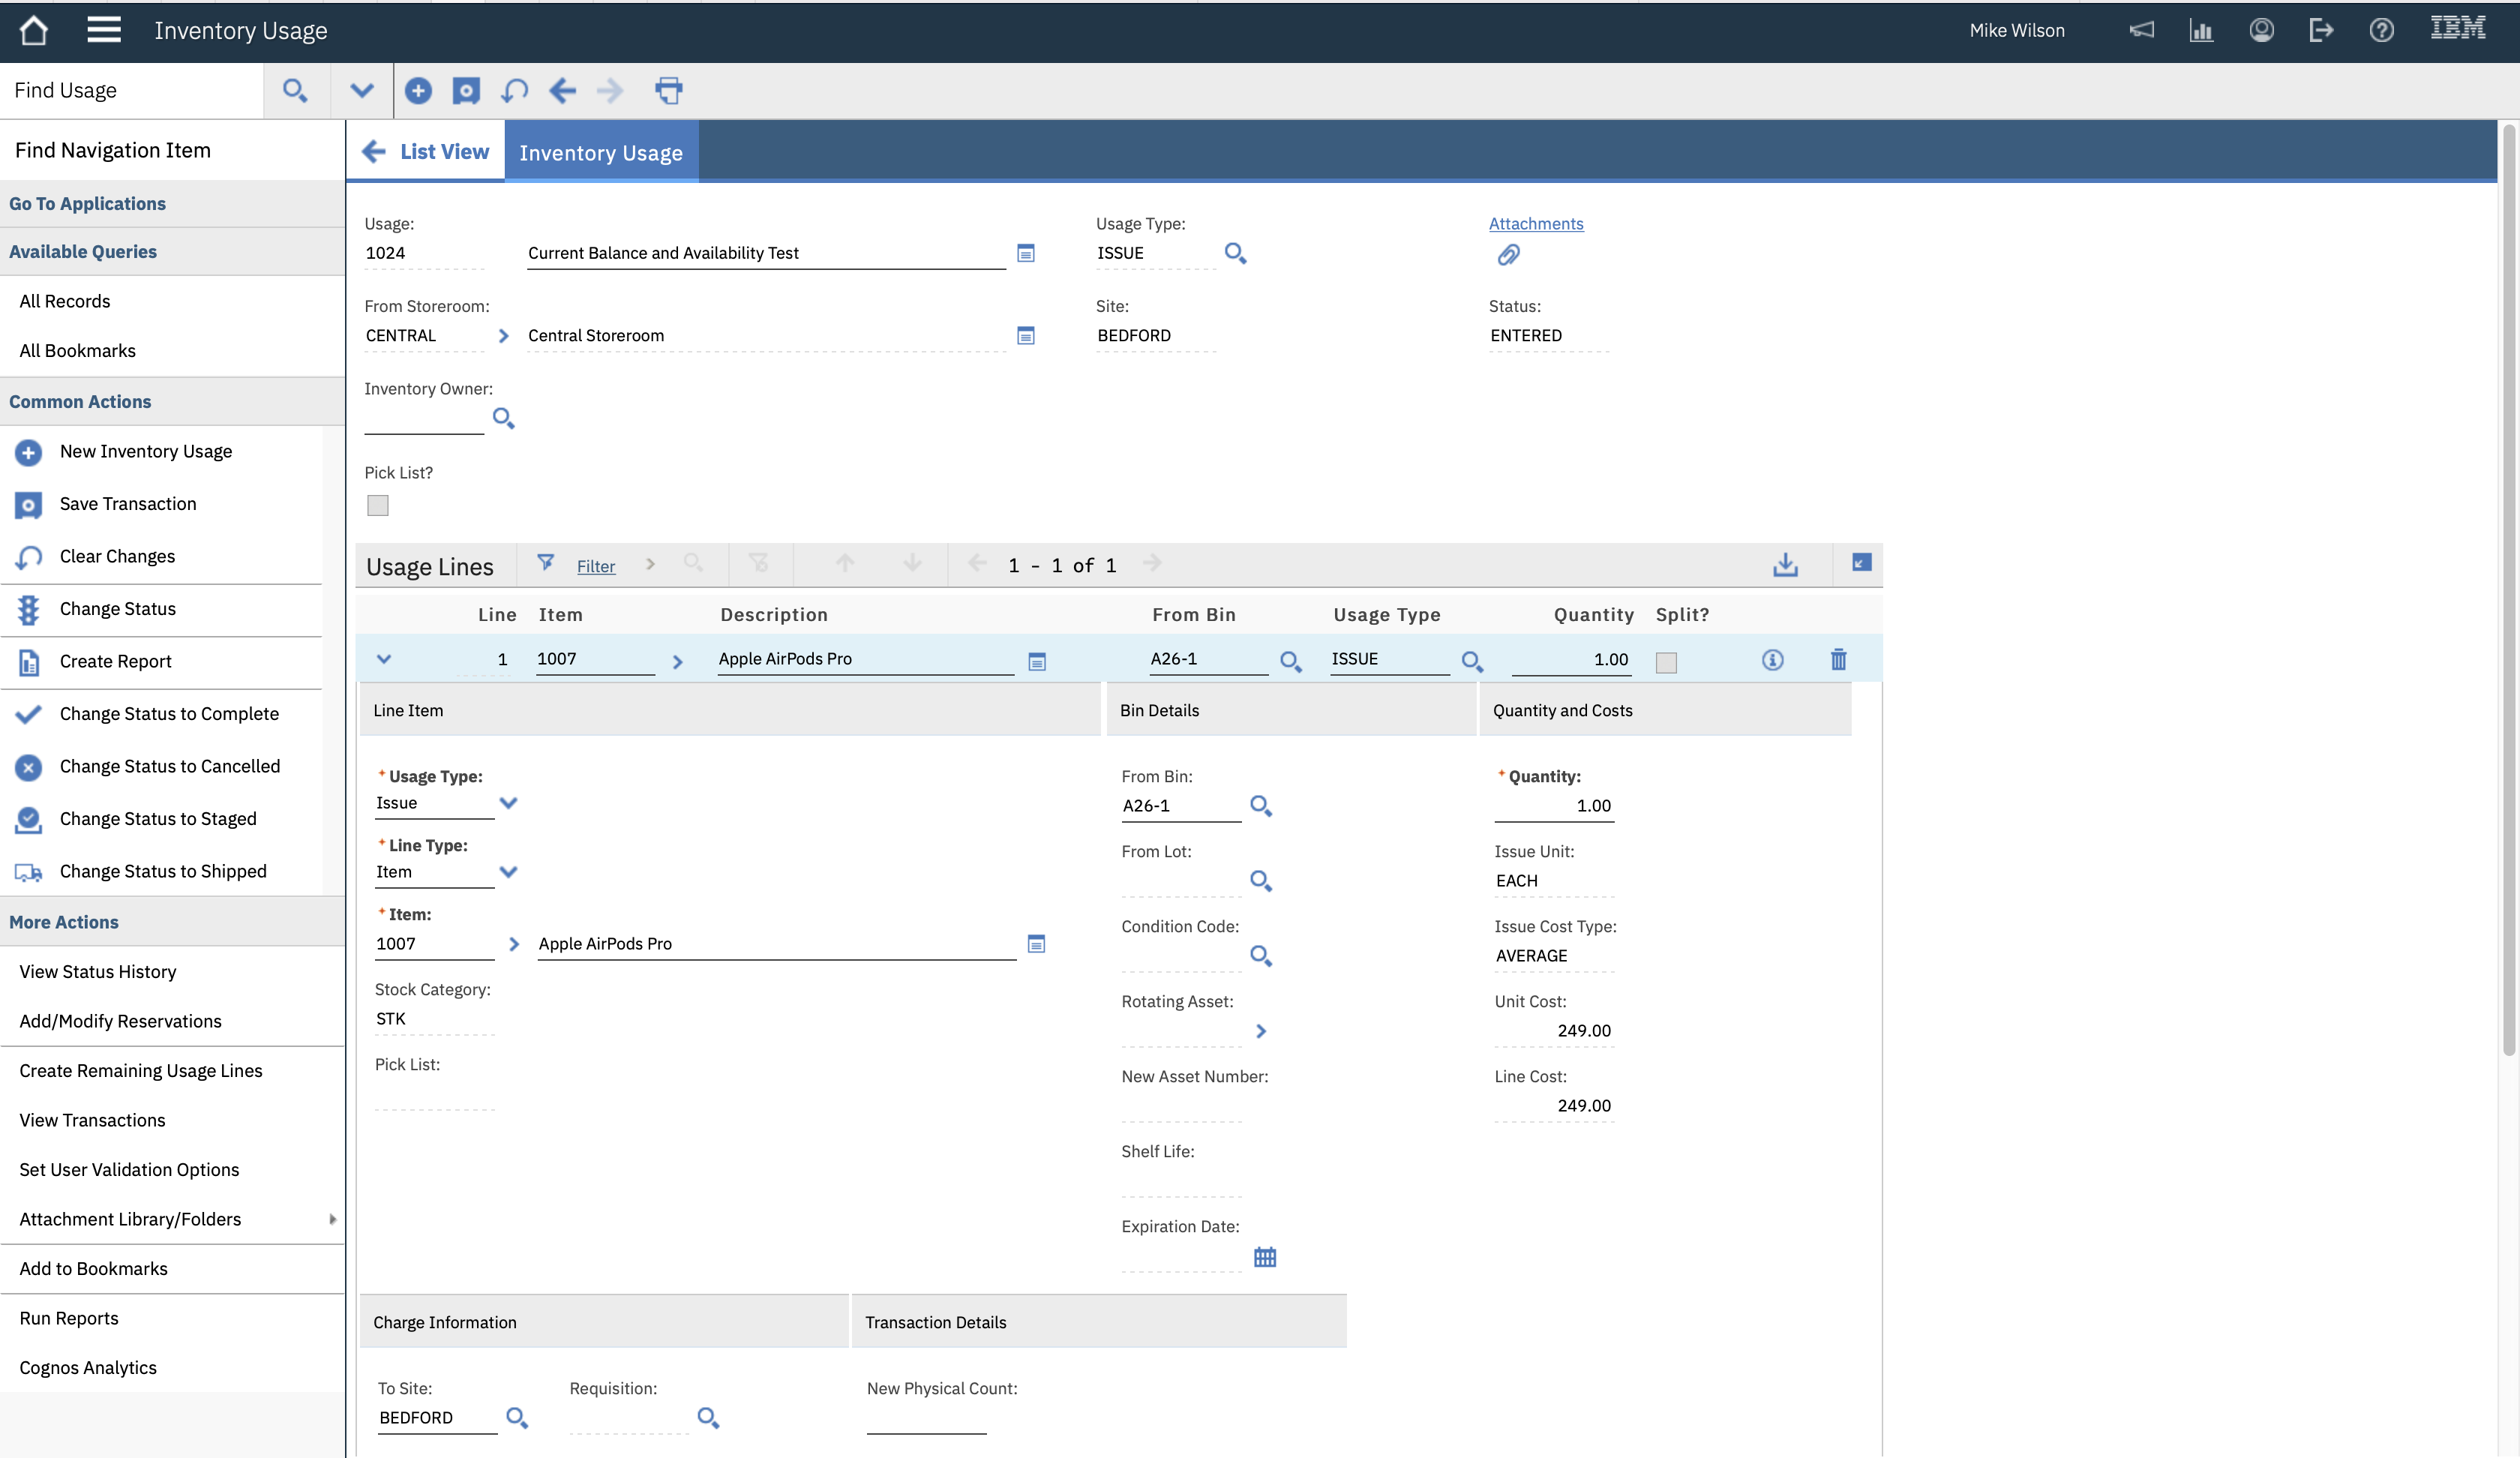
Task: Open the Help question mark icon
Action: (x=2381, y=30)
